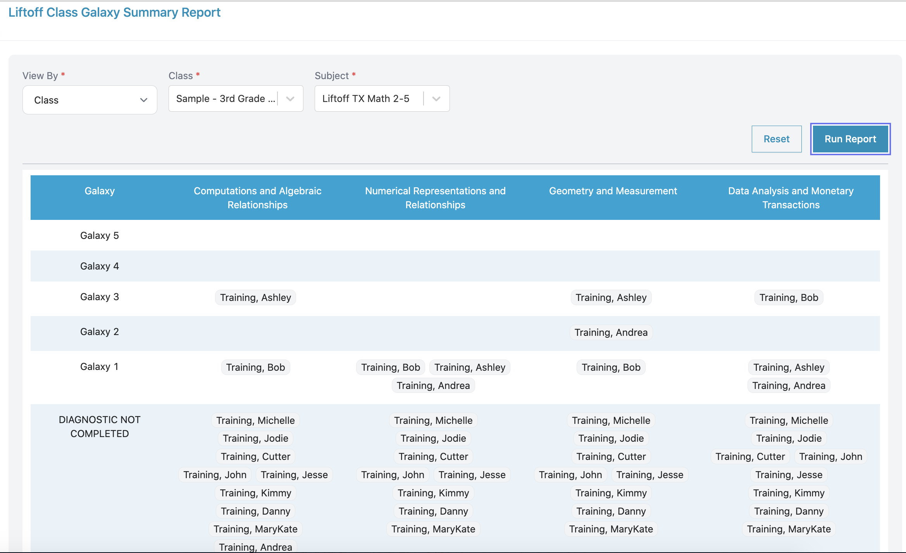Click the Galaxy 4 row label
This screenshot has width=906, height=553.
pos(100,266)
